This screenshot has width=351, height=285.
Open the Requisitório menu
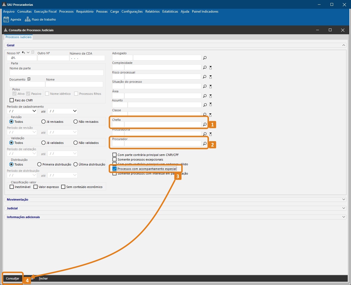[x=85, y=12]
